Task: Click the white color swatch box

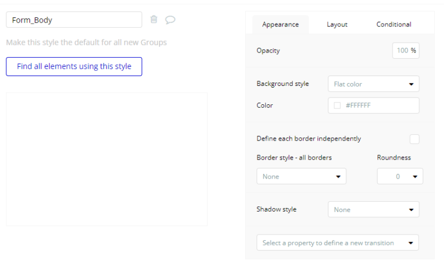Action: [x=337, y=105]
